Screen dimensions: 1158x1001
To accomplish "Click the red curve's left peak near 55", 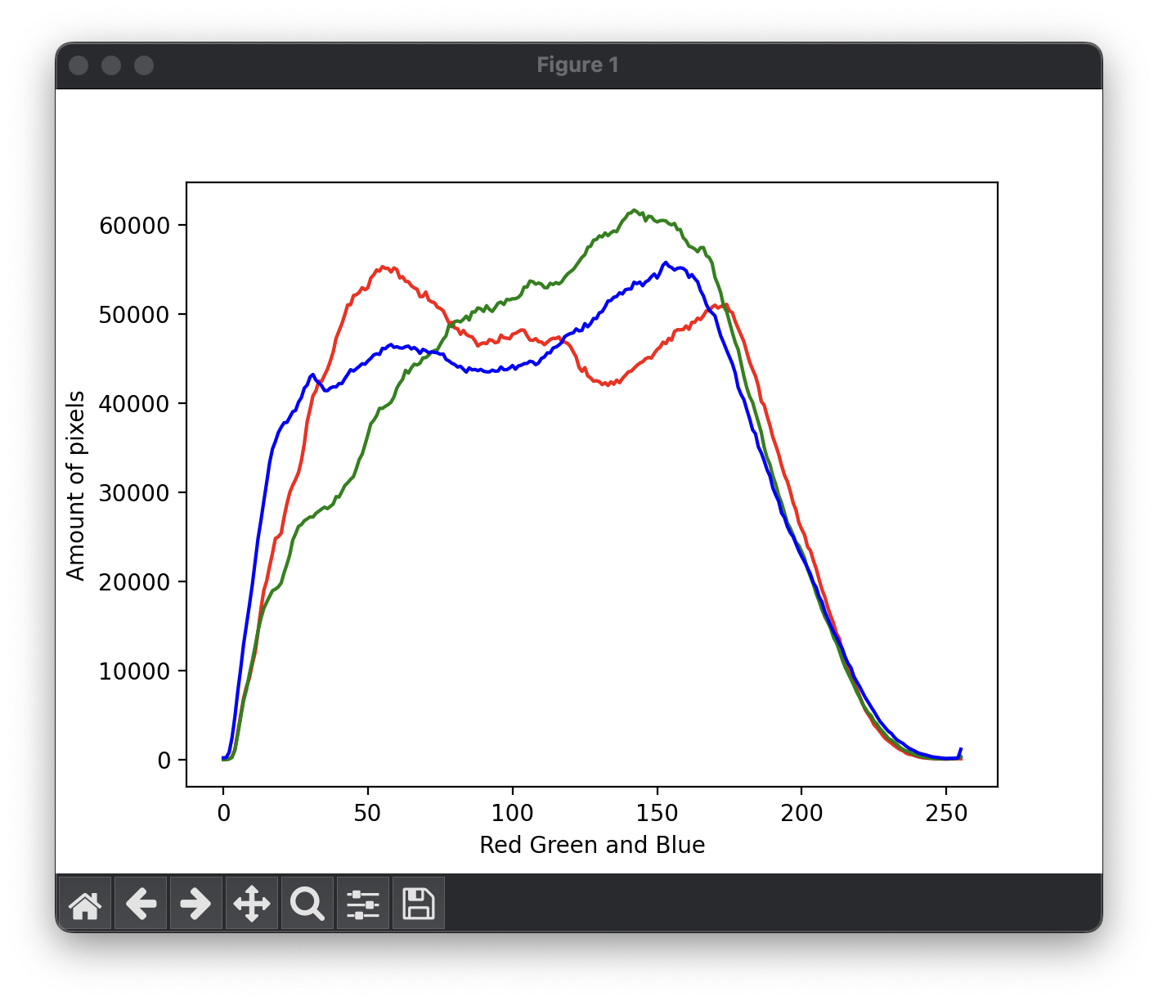I will [384, 267].
